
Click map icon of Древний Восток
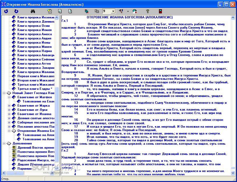pos(14,148)
